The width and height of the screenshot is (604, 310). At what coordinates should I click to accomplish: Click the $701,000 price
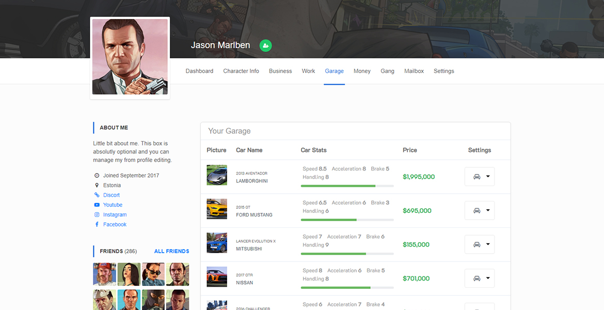(x=416, y=278)
